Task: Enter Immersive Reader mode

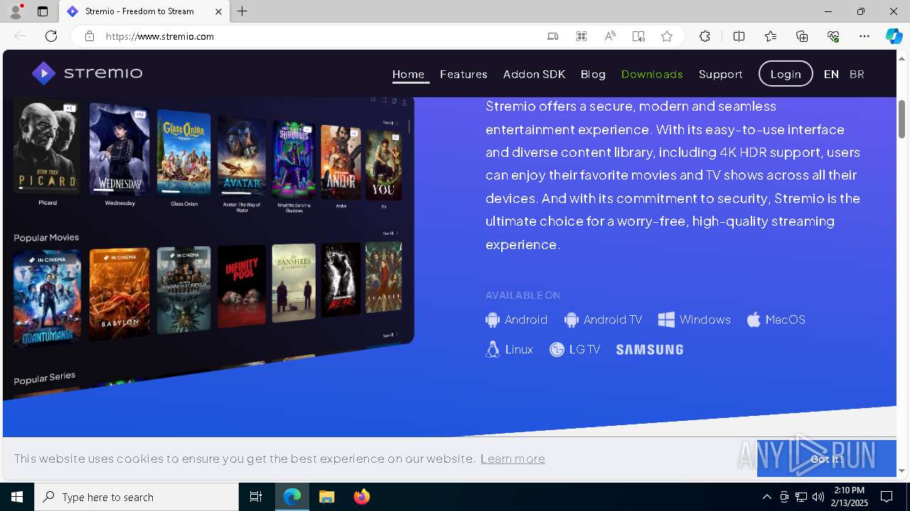Action: pos(638,36)
